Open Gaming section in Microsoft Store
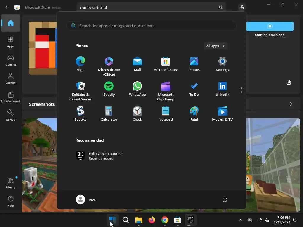303x227 pixels. [x=11, y=60]
